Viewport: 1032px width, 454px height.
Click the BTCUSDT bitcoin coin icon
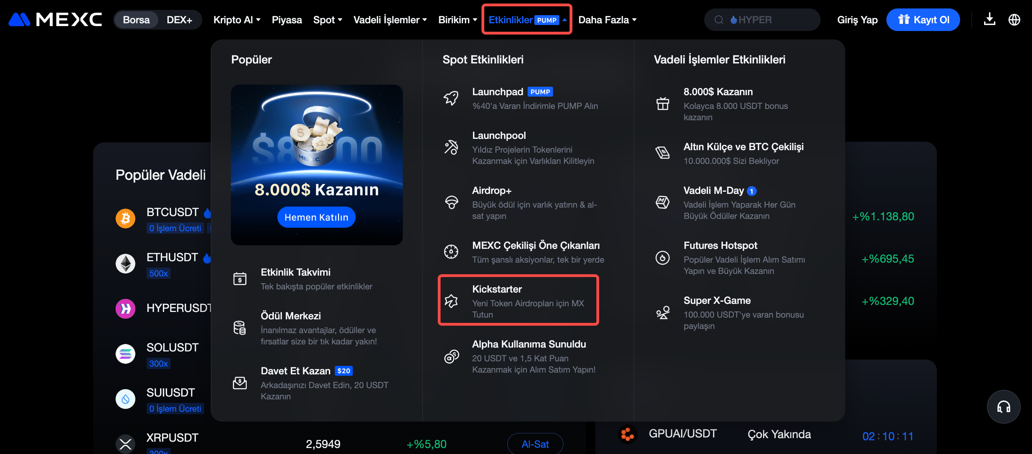(x=125, y=219)
